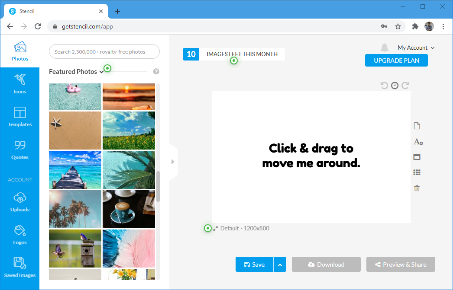Open the Templates sidebar section
This screenshot has height=290, width=453.
pyautogui.click(x=20, y=117)
